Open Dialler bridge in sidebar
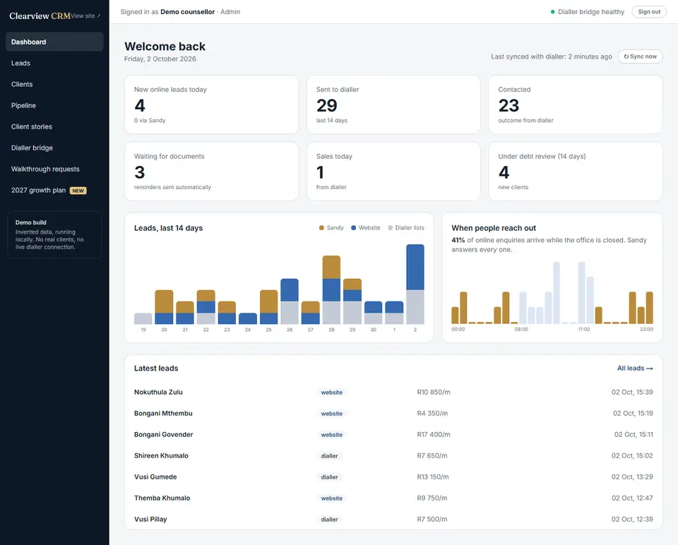Image resolution: width=678 pixels, height=545 pixels. pyautogui.click(x=54, y=148)
